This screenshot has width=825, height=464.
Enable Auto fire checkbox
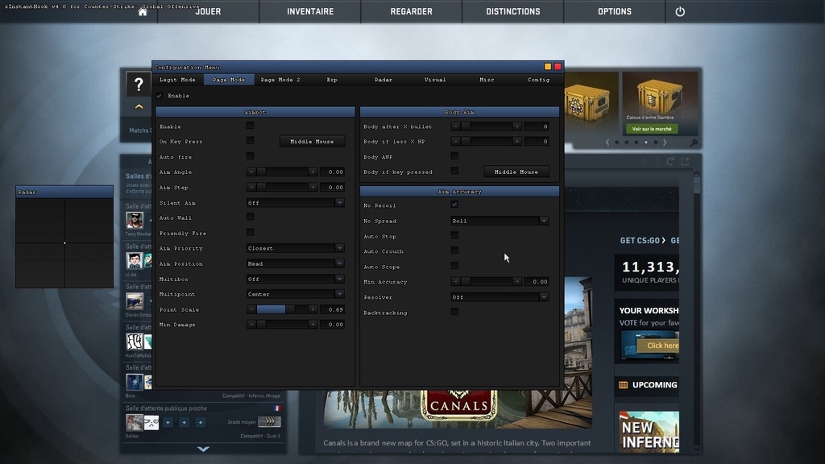tap(250, 156)
